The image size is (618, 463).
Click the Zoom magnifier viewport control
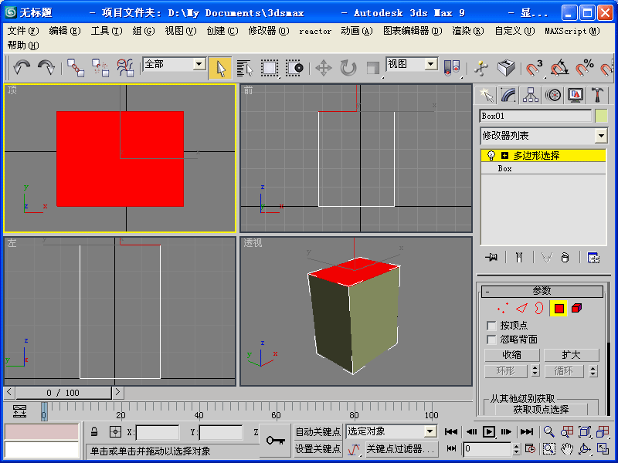[x=549, y=432]
